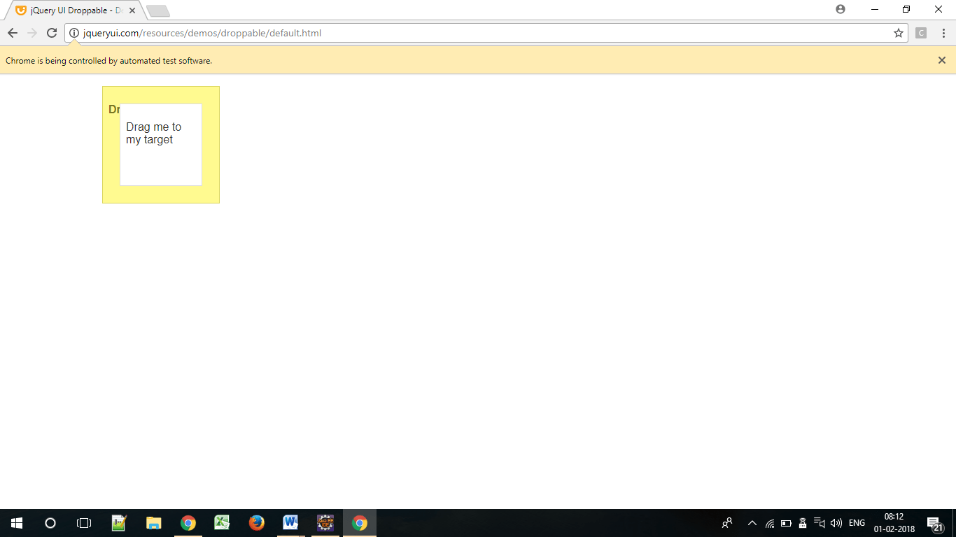Click the back navigation arrow
956x537 pixels.
(x=12, y=32)
